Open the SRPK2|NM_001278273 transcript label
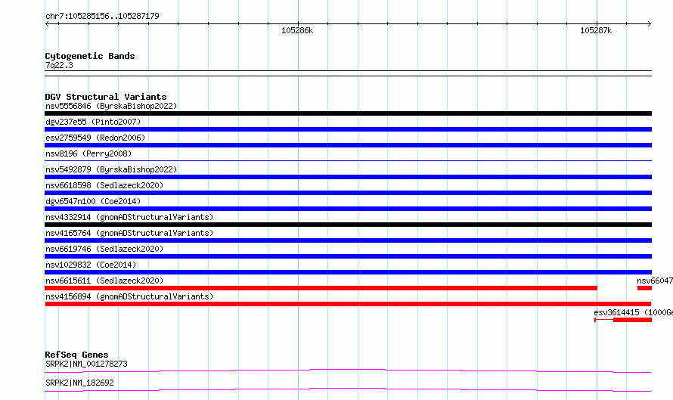The width and height of the screenshot is (673, 400). pos(86,364)
